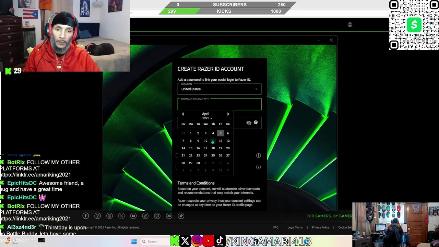Viewport: 439px width, 247px height.
Task: Click the Al3xz4nd3r username in chat
Action: (x=22, y=227)
